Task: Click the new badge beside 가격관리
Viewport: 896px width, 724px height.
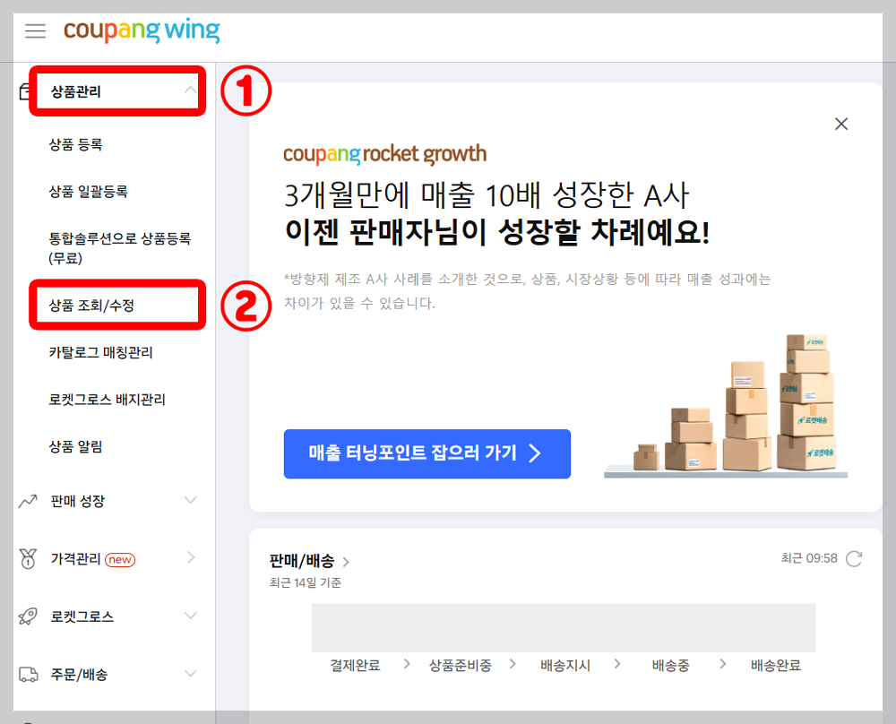Action: click(120, 560)
